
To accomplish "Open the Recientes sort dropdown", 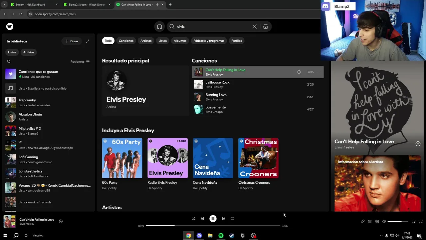I will tap(80, 62).
